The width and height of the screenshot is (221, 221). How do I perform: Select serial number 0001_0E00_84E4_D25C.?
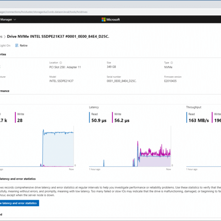pos(122,81)
